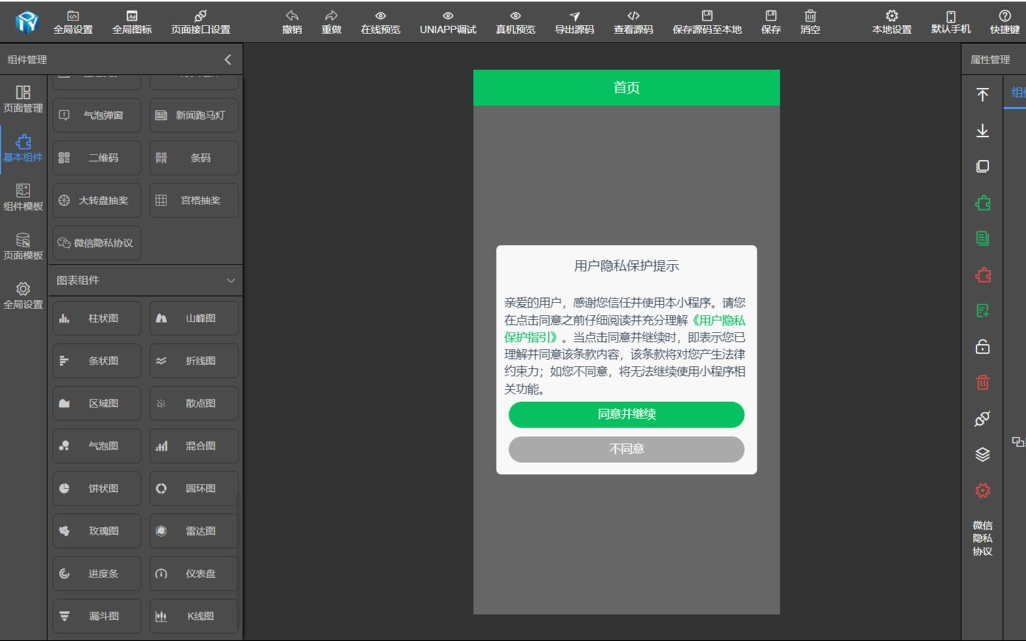Start 在线预览 online preview

[x=381, y=22]
